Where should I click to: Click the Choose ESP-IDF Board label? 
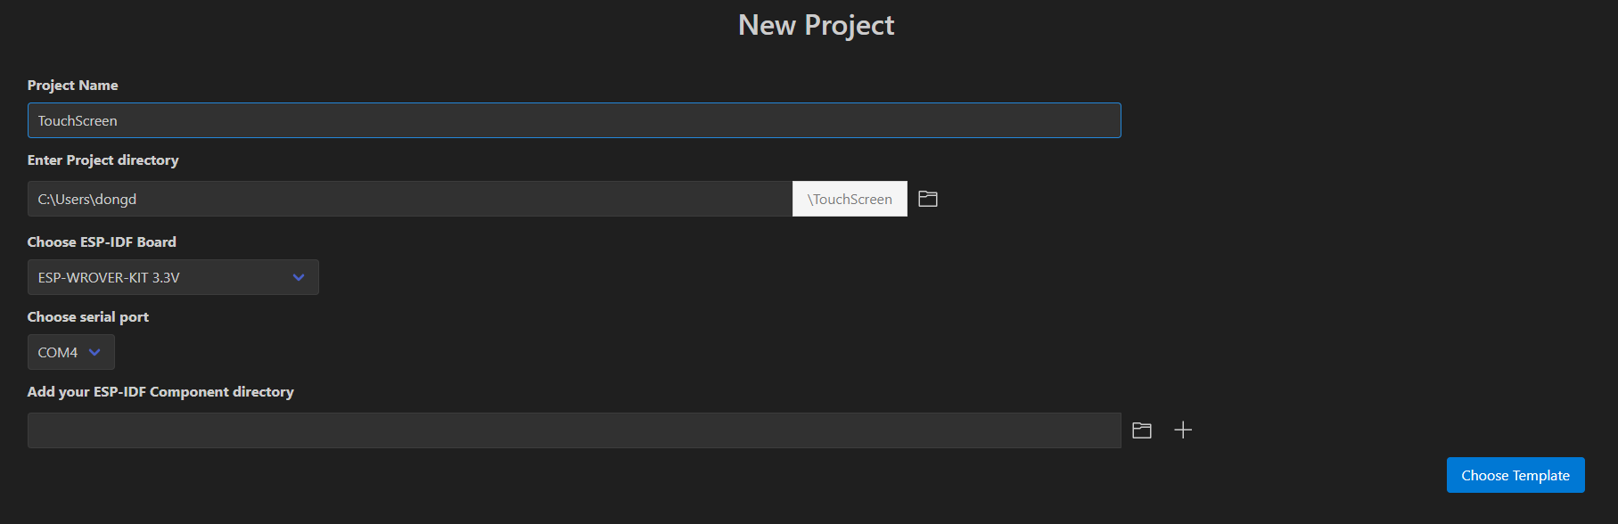click(102, 242)
